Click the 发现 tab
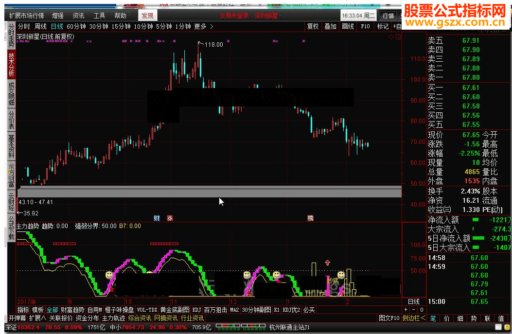Viewport: 512px width, 334px height. [148, 16]
